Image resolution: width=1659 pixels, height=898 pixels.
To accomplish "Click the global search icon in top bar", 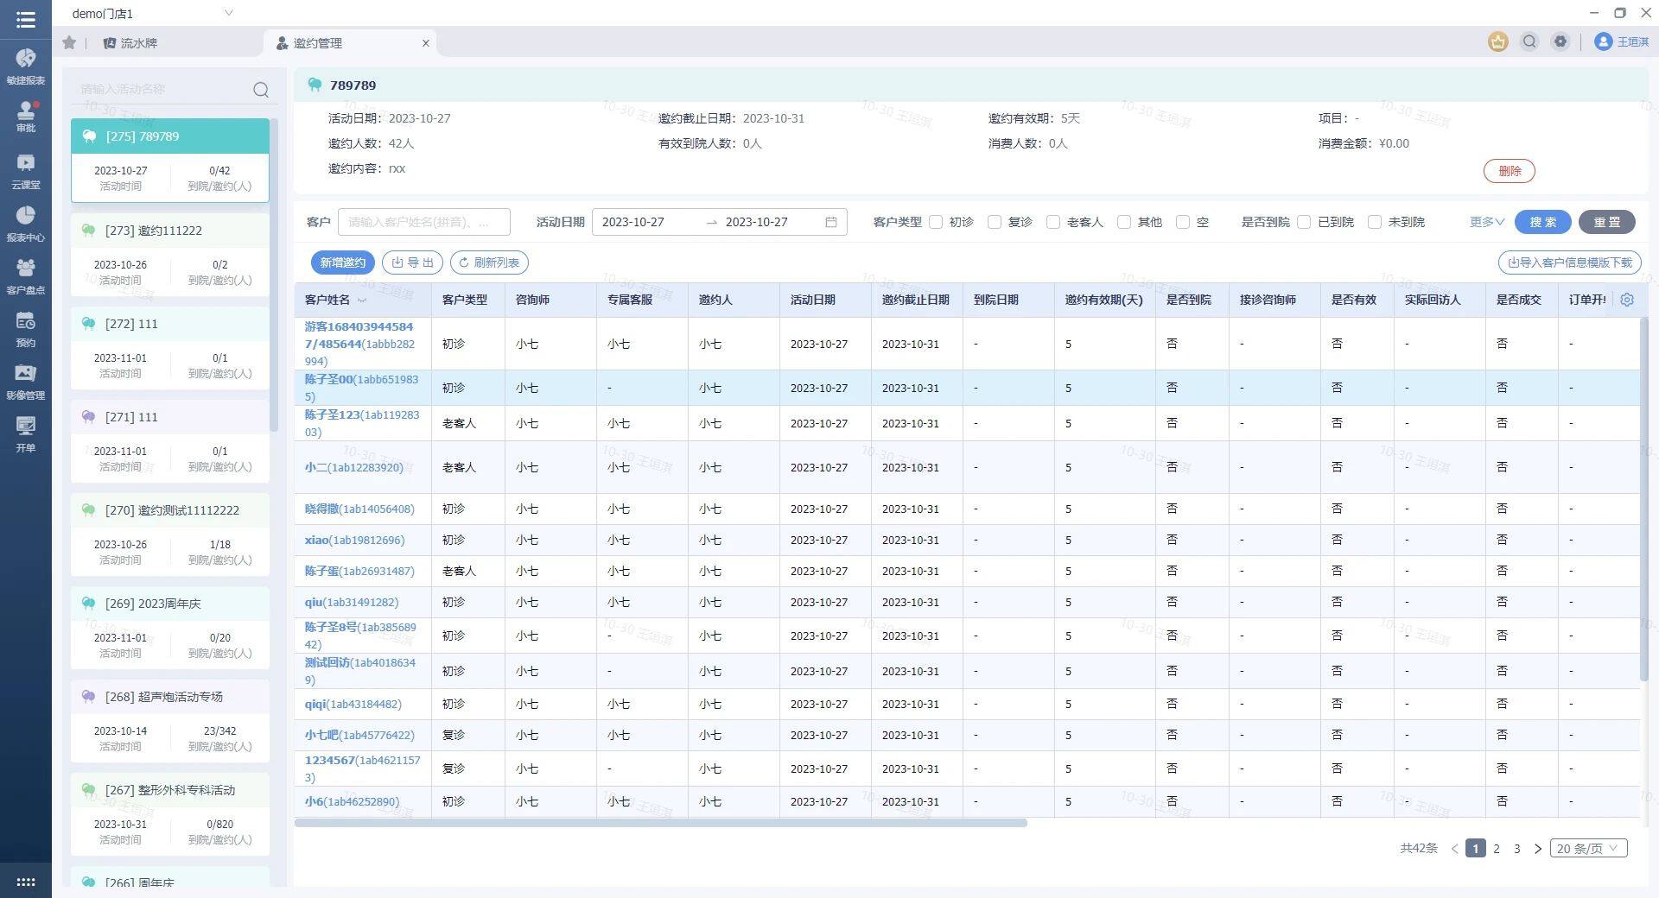I will (1529, 41).
